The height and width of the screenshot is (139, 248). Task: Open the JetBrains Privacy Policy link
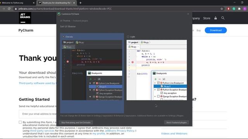click(x=119, y=131)
